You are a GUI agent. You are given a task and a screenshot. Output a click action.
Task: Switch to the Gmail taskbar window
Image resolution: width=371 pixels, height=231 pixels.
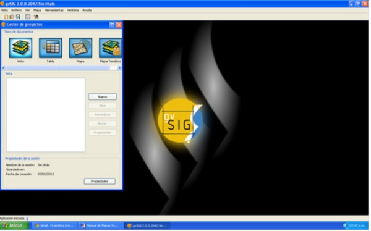54,226
